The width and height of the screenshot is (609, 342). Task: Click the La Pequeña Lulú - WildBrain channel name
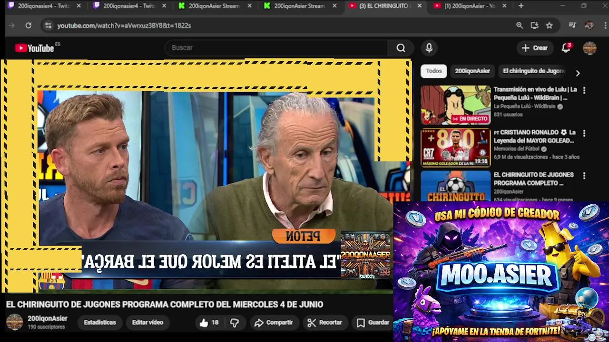click(x=524, y=107)
